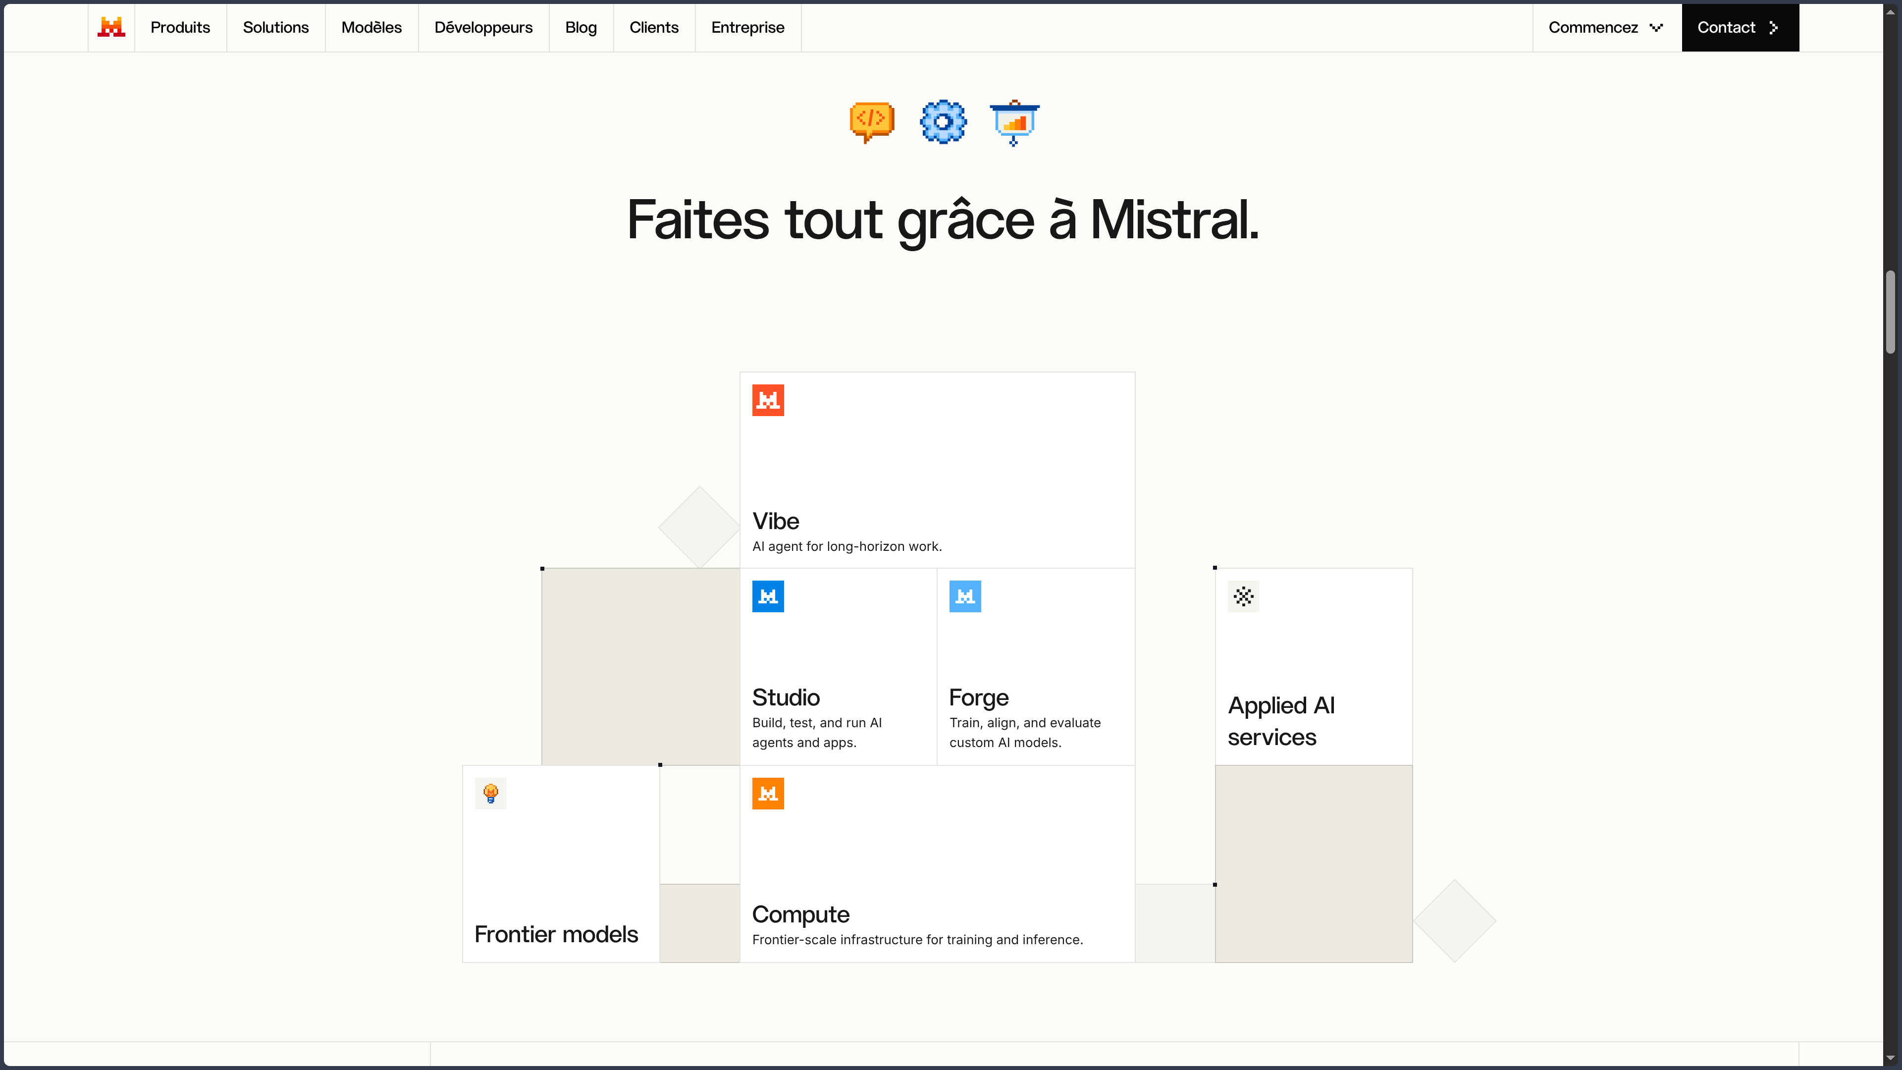This screenshot has width=1902, height=1070.
Task: Click the Frontier models lightbulb icon
Action: pos(490,794)
